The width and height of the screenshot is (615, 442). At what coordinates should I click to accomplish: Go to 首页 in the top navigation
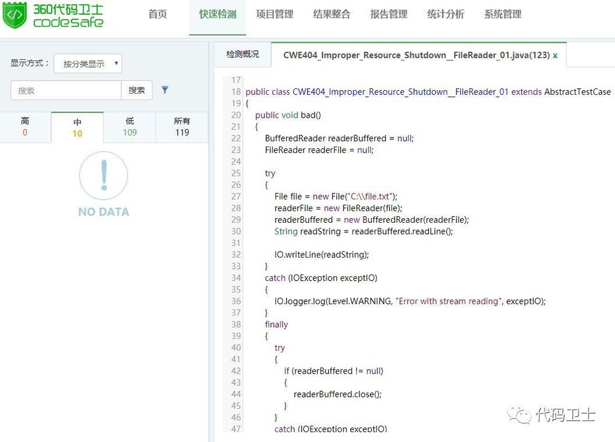(158, 14)
